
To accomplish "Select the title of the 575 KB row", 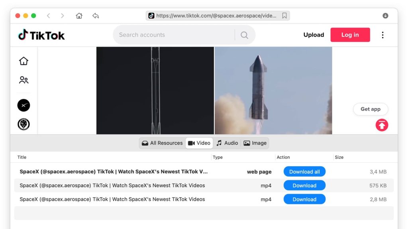I will click(112, 185).
